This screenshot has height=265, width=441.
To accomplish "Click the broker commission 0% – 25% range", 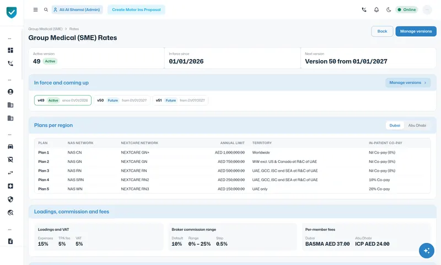I will (200, 244).
